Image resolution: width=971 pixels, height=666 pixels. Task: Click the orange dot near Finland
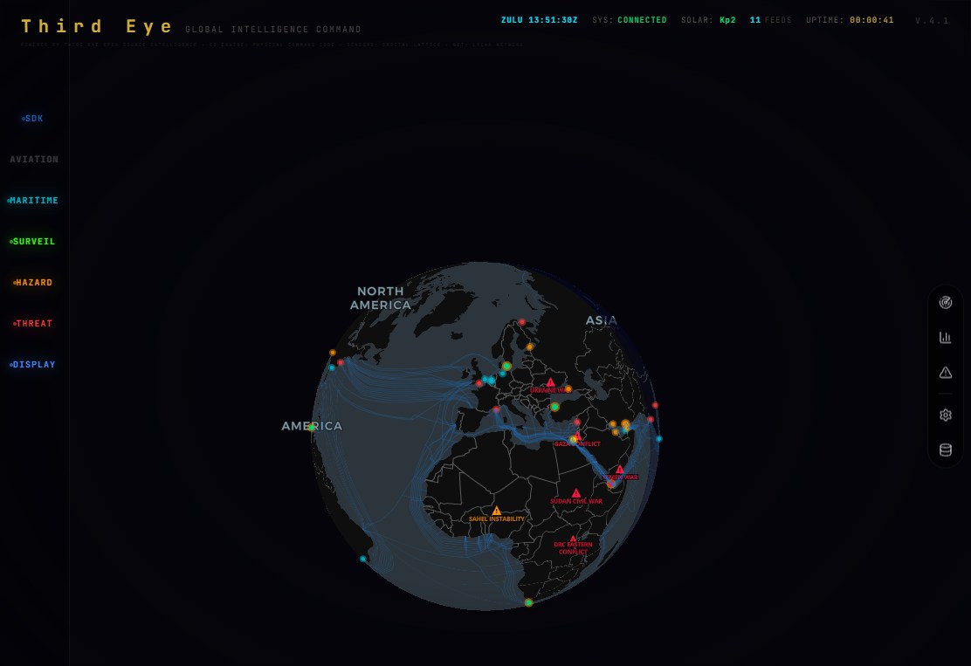click(529, 347)
